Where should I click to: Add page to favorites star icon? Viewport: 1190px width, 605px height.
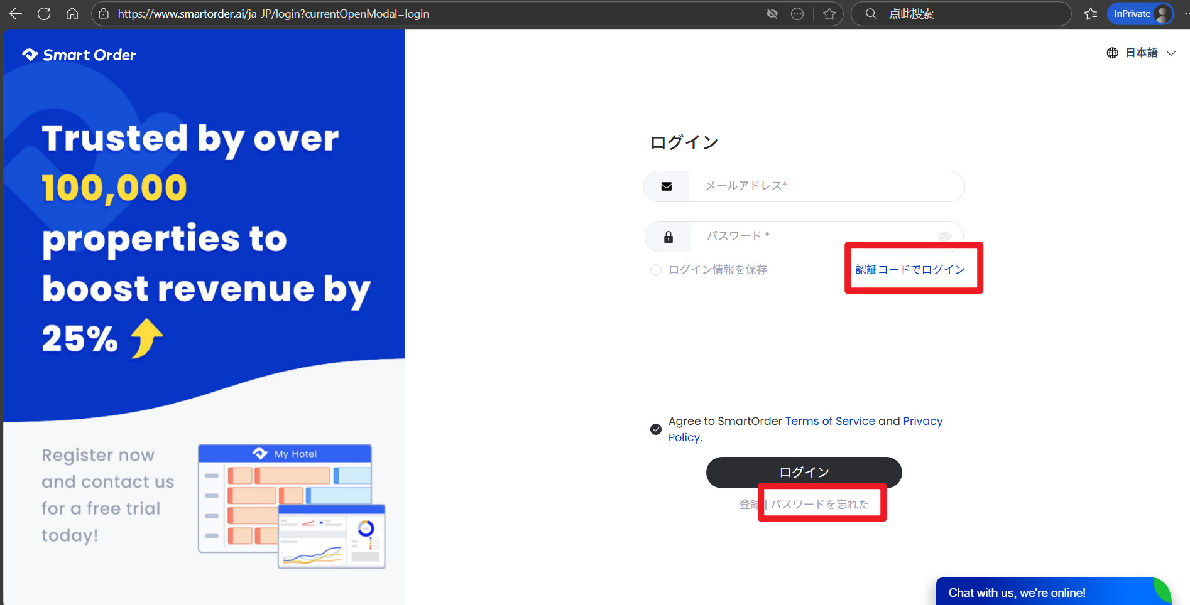point(829,14)
